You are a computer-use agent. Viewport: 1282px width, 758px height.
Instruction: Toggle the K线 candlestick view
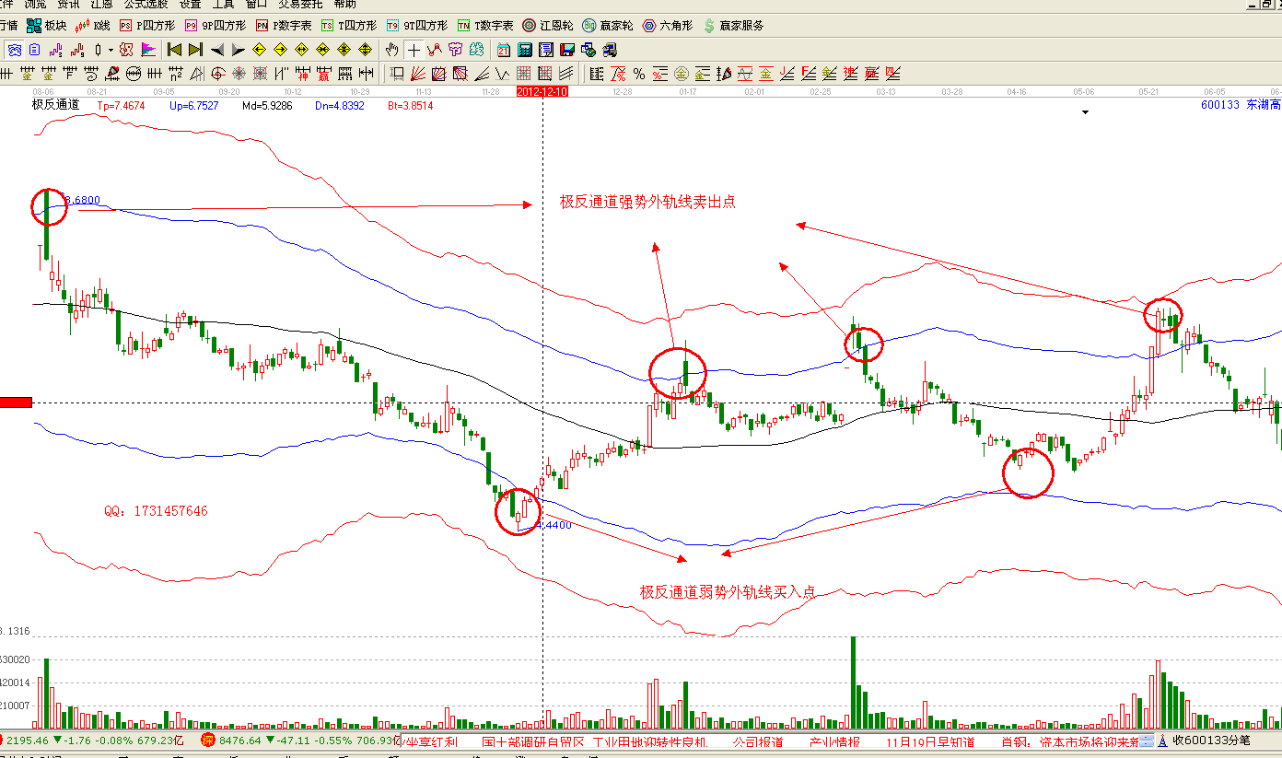coord(92,26)
